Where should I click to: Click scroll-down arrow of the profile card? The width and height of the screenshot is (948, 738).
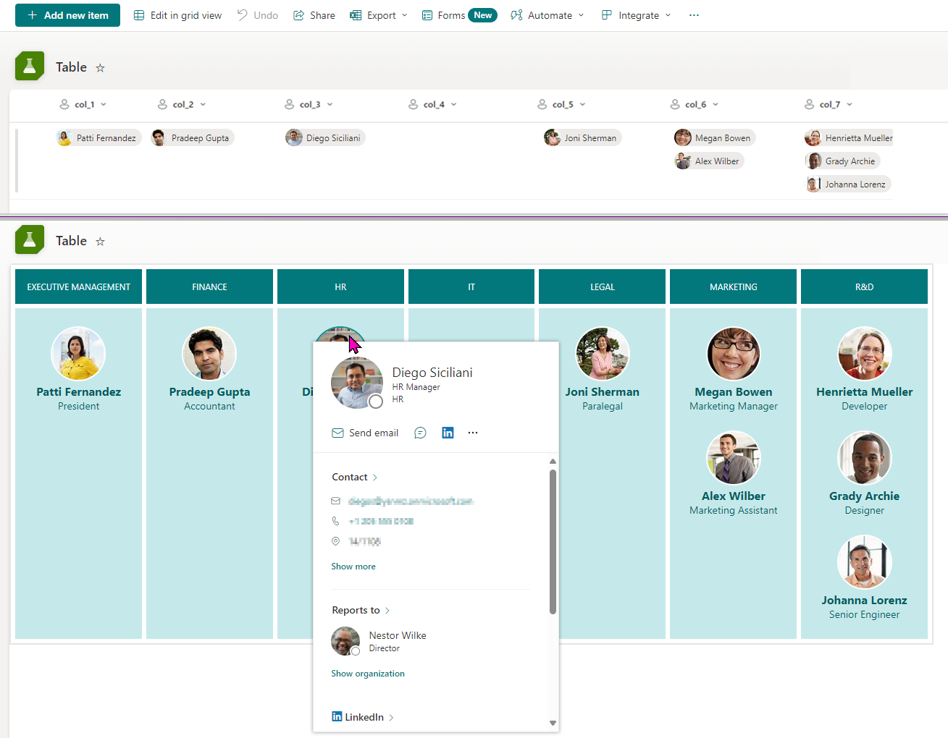(553, 723)
